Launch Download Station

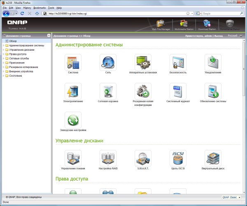point(207,25)
